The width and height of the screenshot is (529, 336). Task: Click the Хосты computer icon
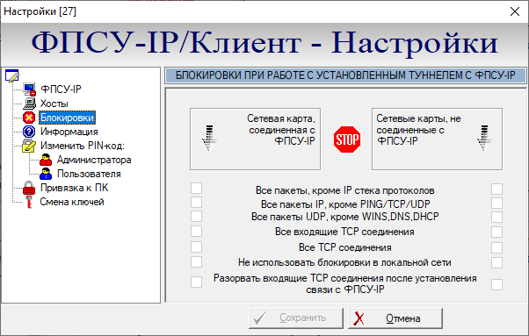tap(30, 104)
